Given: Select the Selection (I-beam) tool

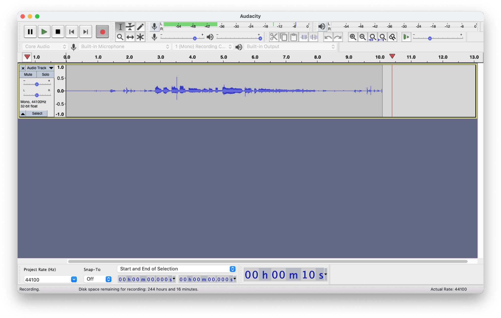Looking at the screenshot, I should (x=120, y=27).
